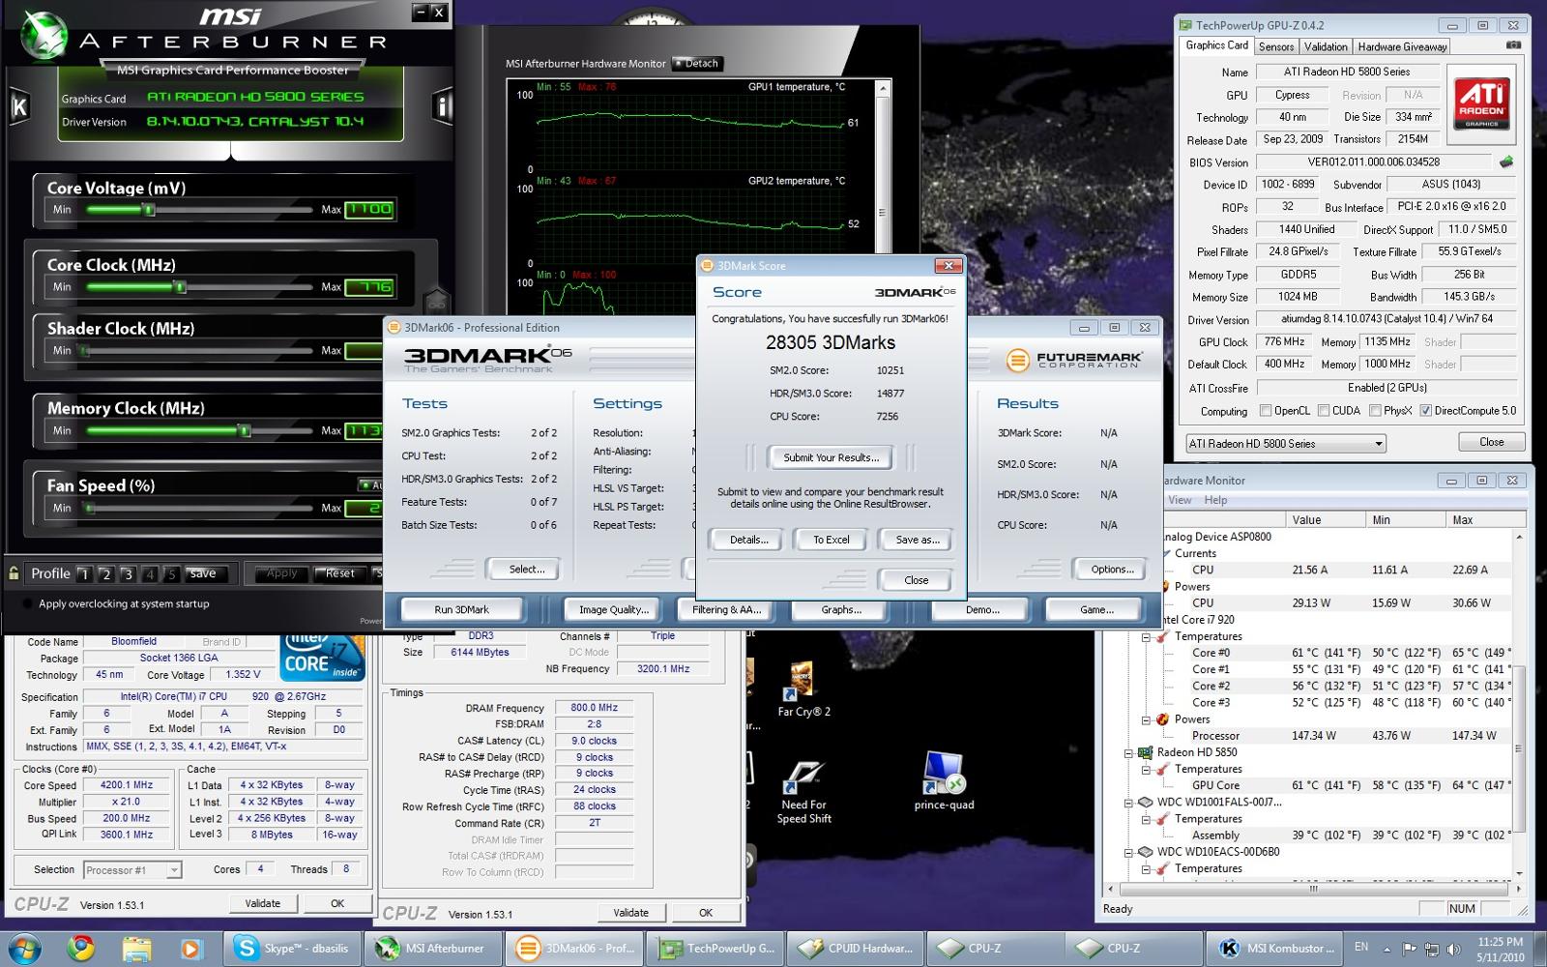The width and height of the screenshot is (1547, 967).
Task: Open Windows Explorer folder taskbar icon
Action: pos(136,948)
